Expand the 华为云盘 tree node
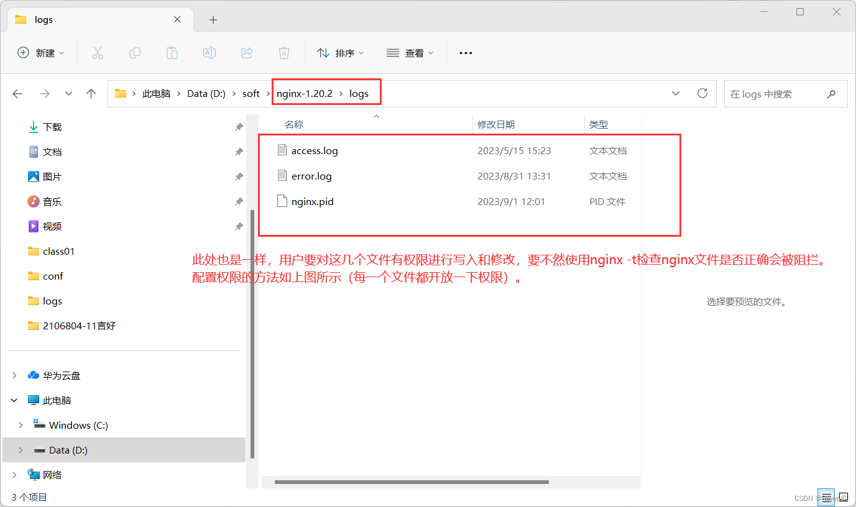 tap(15, 375)
